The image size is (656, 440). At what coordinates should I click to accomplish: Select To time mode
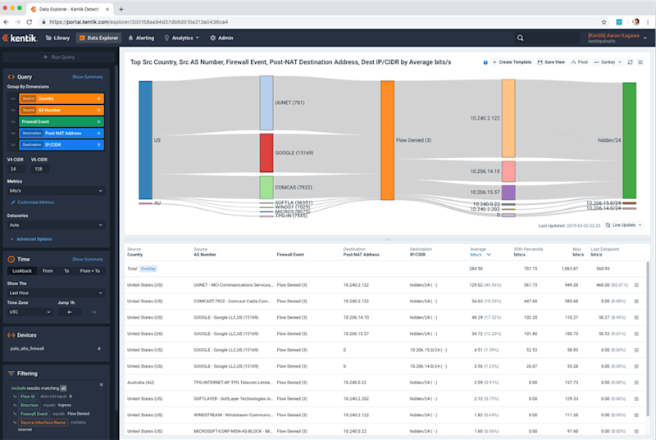[66, 270]
